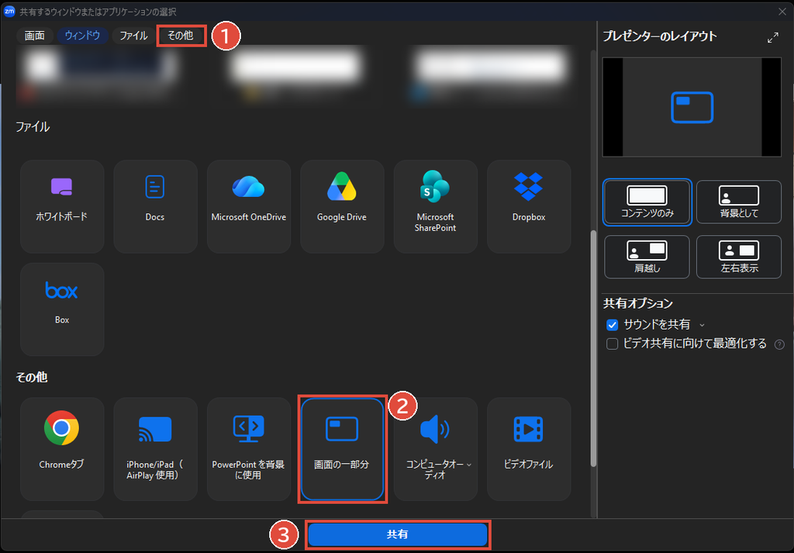Pick Microsoft OneDrive as file source
Screen dimensions: 794x553
tap(249, 206)
